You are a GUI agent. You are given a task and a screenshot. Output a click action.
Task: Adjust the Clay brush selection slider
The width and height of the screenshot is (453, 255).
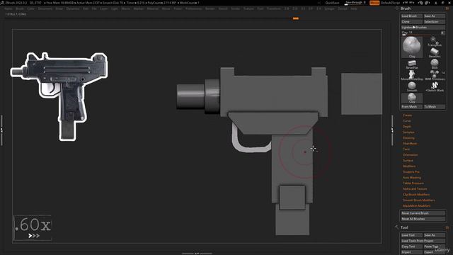420,33
